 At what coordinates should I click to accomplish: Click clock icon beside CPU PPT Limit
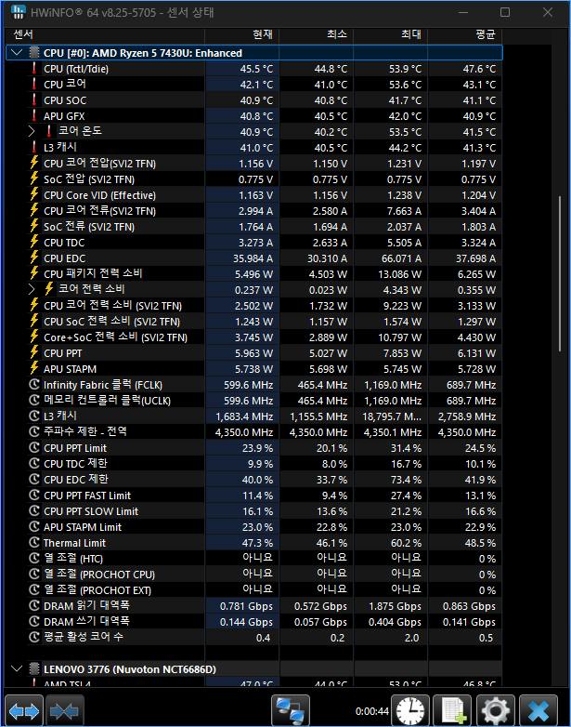(x=34, y=448)
